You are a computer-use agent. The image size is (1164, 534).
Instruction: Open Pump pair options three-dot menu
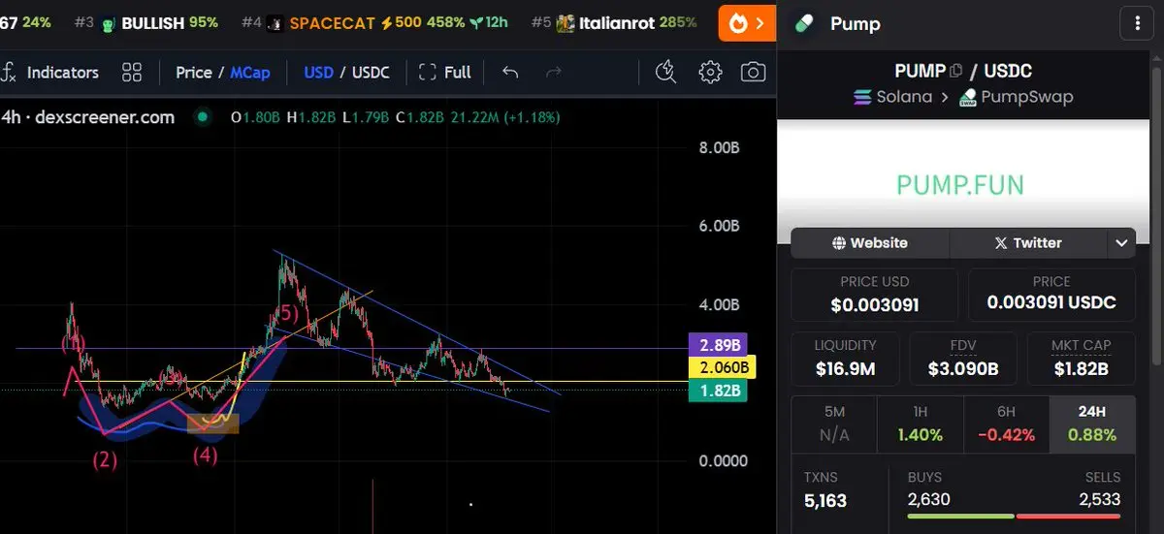(1137, 23)
